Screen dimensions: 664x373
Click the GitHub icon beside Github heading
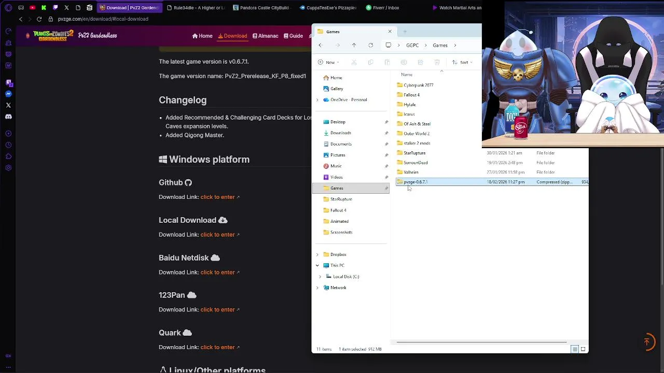tap(188, 183)
